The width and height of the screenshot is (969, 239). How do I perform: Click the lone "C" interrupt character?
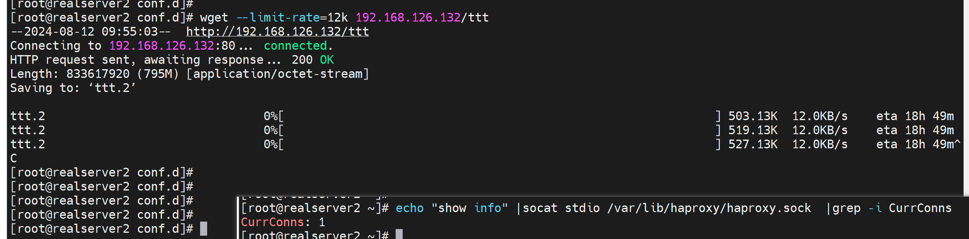[x=14, y=159]
